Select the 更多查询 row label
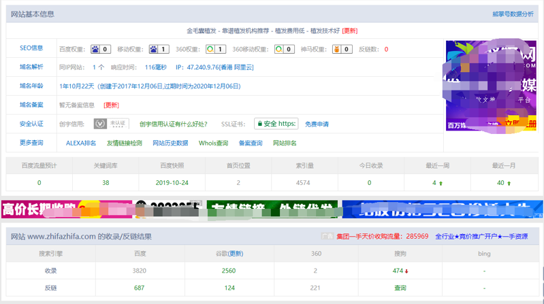The height and width of the screenshot is (304, 544). pyautogui.click(x=31, y=143)
